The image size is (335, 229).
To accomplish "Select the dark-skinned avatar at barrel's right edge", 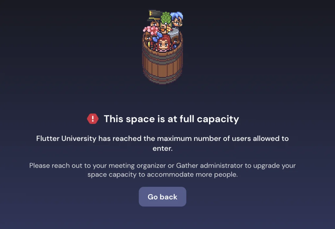I will point(176,41).
